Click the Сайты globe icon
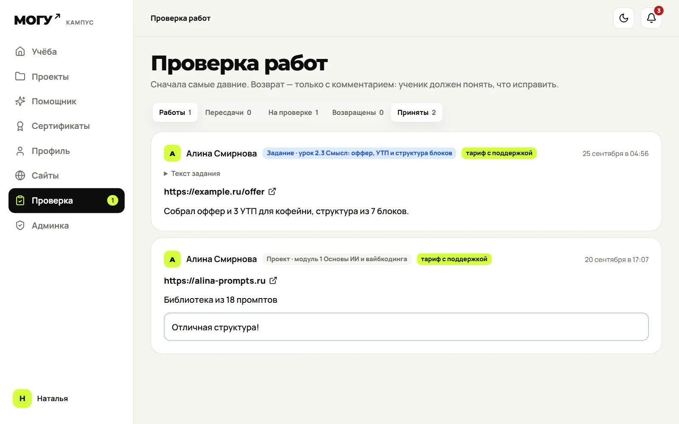 [x=20, y=176]
